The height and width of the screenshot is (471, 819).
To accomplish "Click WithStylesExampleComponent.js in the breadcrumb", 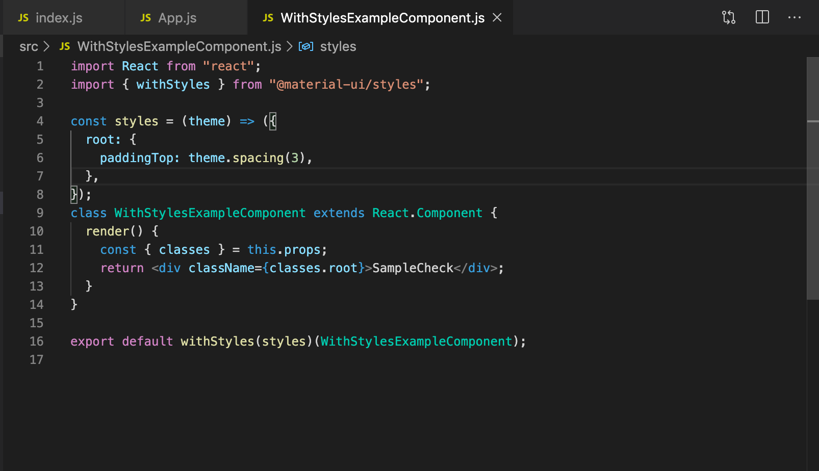I will pos(178,46).
